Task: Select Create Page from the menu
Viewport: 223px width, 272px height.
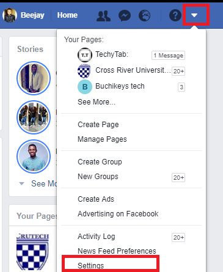Action: [x=98, y=125]
